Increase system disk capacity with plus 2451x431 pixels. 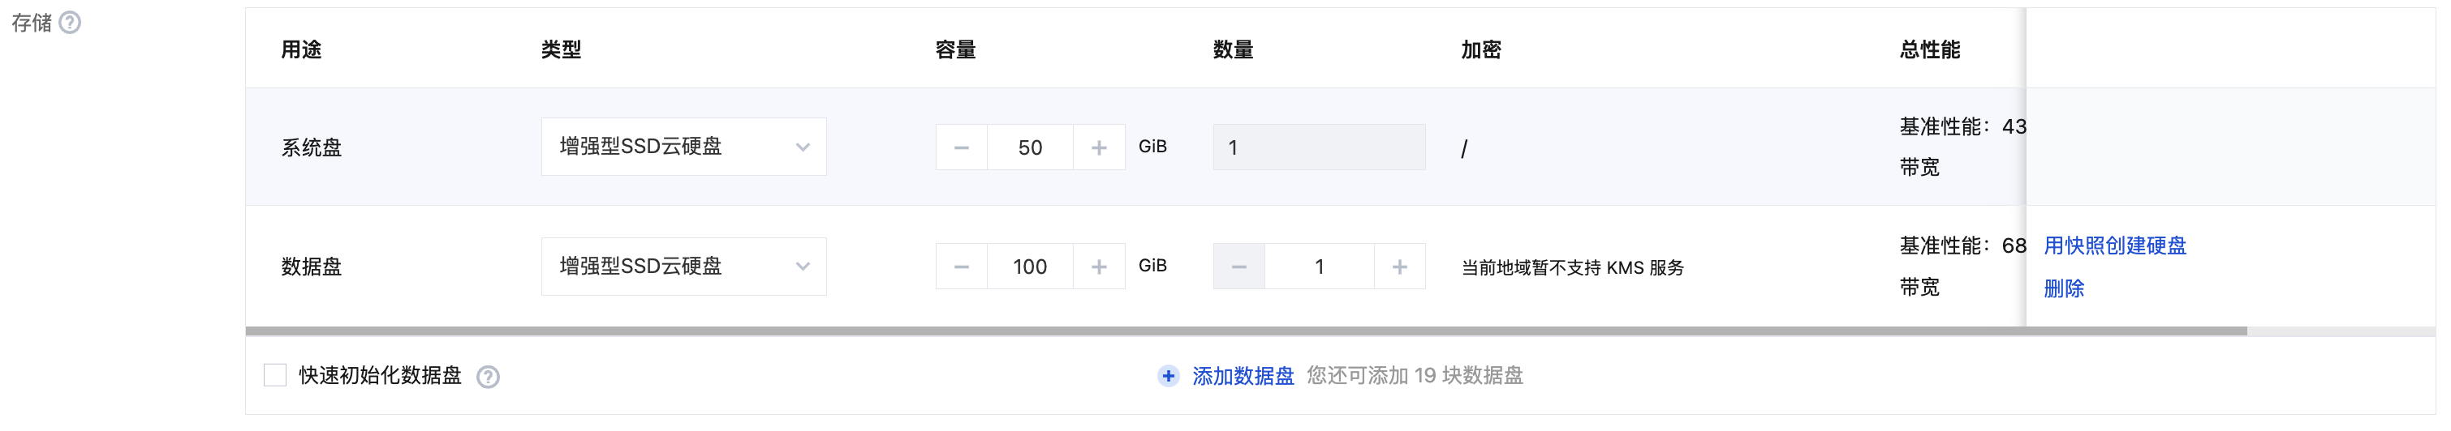point(1099,148)
